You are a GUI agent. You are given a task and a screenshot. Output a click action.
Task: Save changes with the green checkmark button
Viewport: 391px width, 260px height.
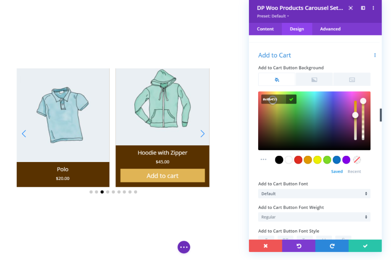click(365, 246)
